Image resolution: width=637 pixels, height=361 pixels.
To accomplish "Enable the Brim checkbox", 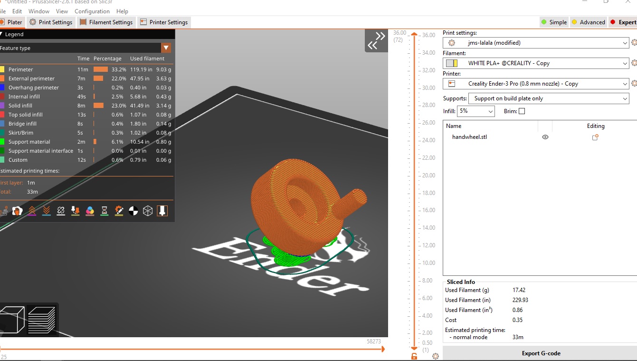I will (522, 111).
